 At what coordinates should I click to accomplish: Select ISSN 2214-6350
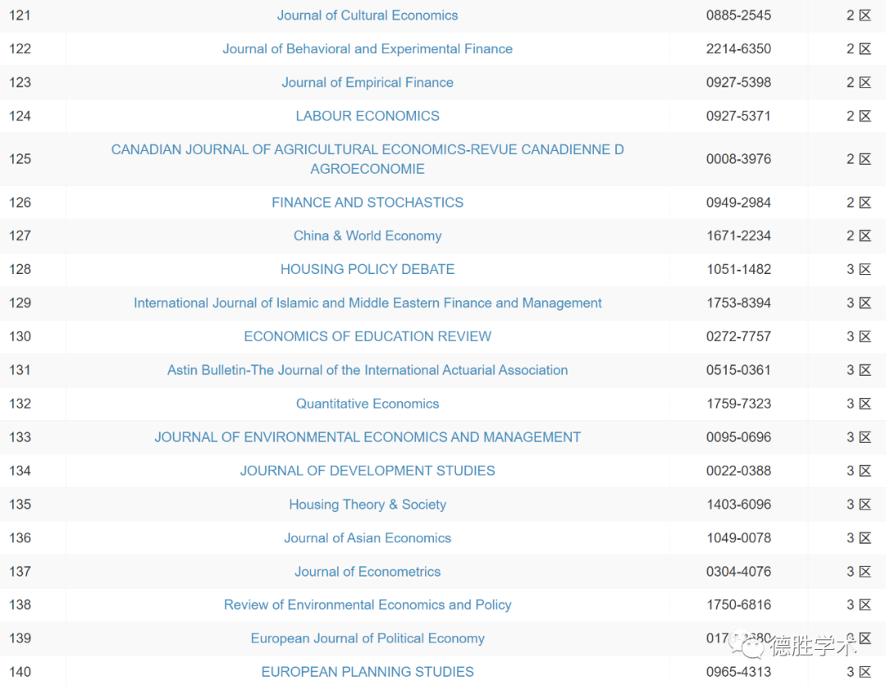[738, 48]
